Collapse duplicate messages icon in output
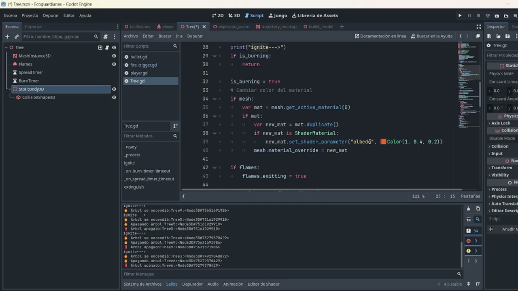Viewport: 518px width, 291px height. [x=469, y=219]
